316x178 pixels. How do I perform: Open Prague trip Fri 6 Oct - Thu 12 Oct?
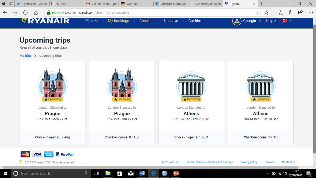(122, 102)
